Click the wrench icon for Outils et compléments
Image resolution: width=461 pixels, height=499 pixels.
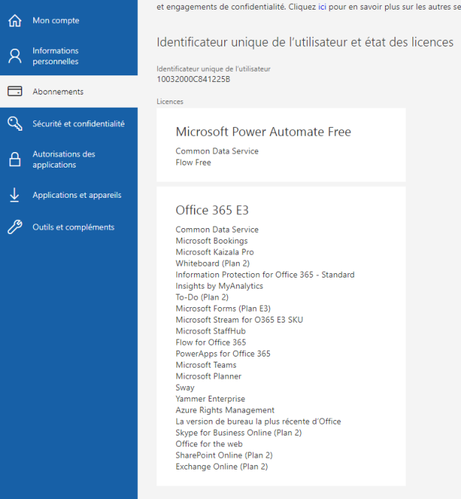tap(15, 227)
